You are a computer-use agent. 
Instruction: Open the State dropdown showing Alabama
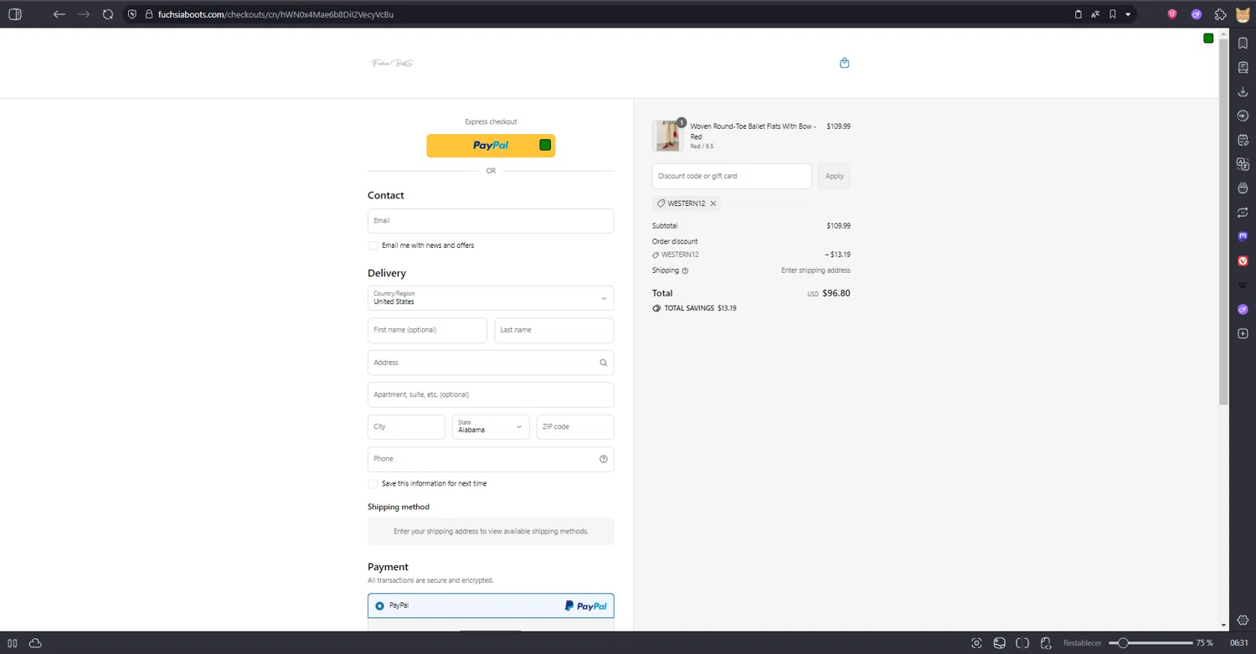coord(491,426)
